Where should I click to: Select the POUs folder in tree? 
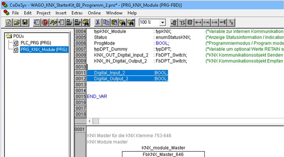[15, 36]
